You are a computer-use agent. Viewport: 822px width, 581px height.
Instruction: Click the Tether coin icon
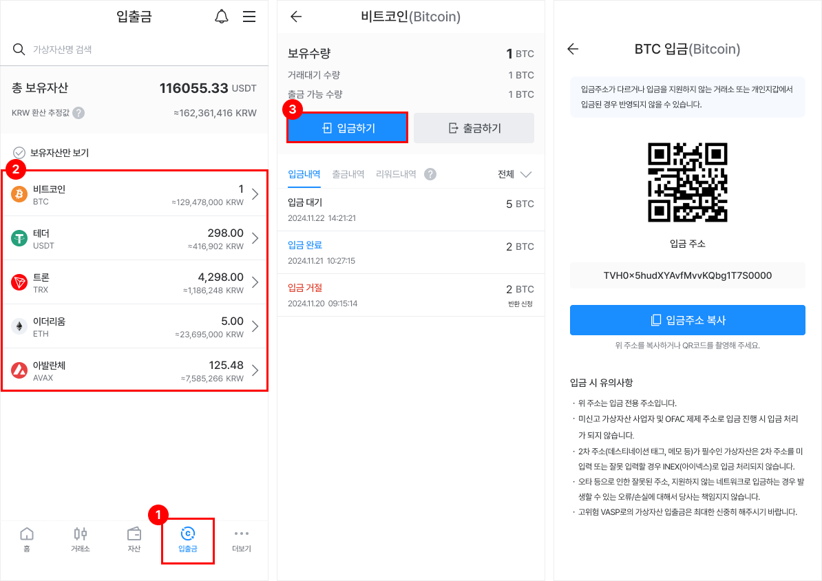19,238
